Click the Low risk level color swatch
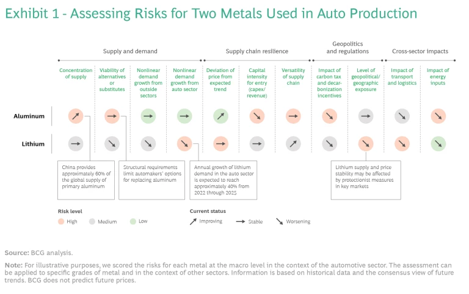The image size is (469, 294). [133, 221]
